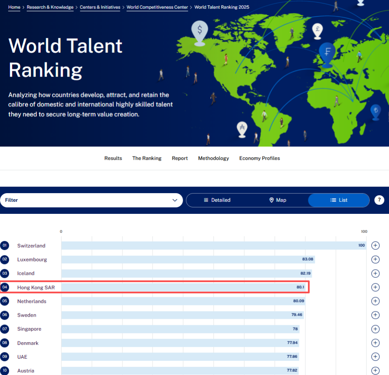Click the franc sign blue map pin

(x=327, y=54)
